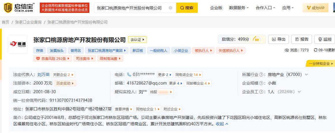
Task: Click the 桃源 company logo thumbnail
Action: (x=18, y=44)
